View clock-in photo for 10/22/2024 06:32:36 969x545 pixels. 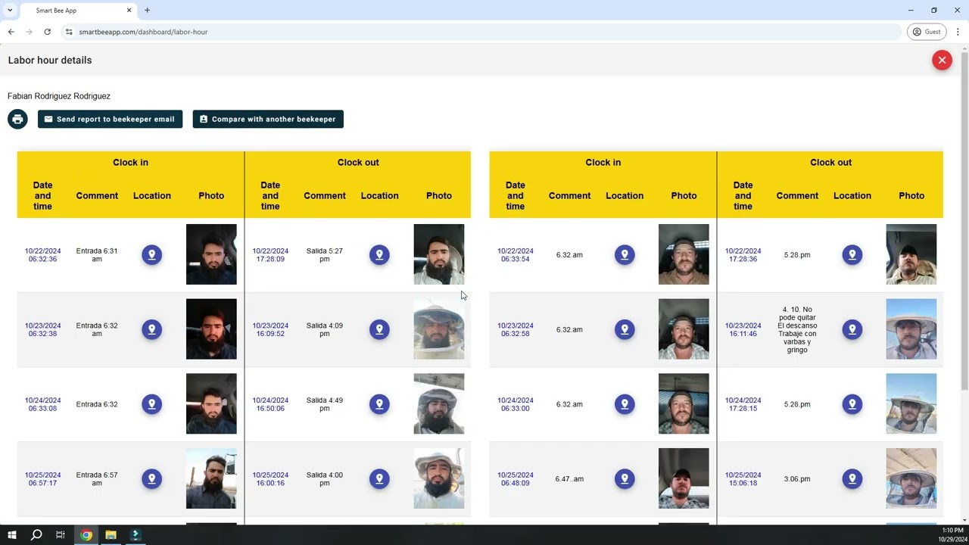[211, 254]
